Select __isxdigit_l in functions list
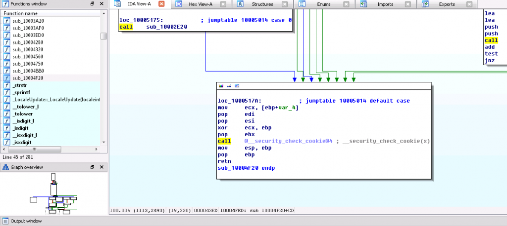 [x=51, y=135]
